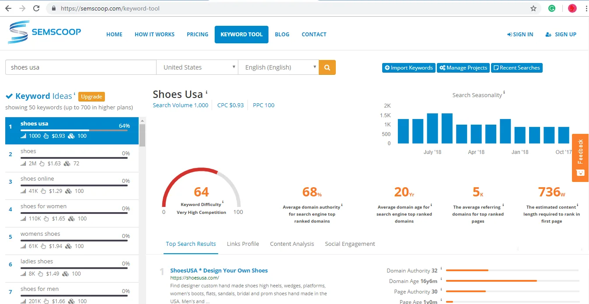Viewport: 589px width, 304px height.
Task: Click the padlock icon in the address bar
Action: pos(53,8)
